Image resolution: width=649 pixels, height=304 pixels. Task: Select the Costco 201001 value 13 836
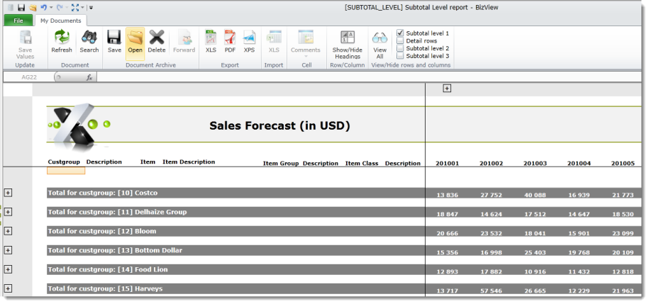447,195
